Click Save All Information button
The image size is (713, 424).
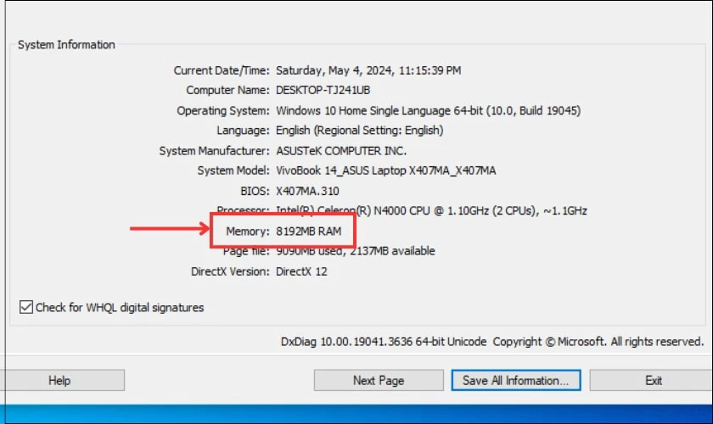(x=516, y=380)
